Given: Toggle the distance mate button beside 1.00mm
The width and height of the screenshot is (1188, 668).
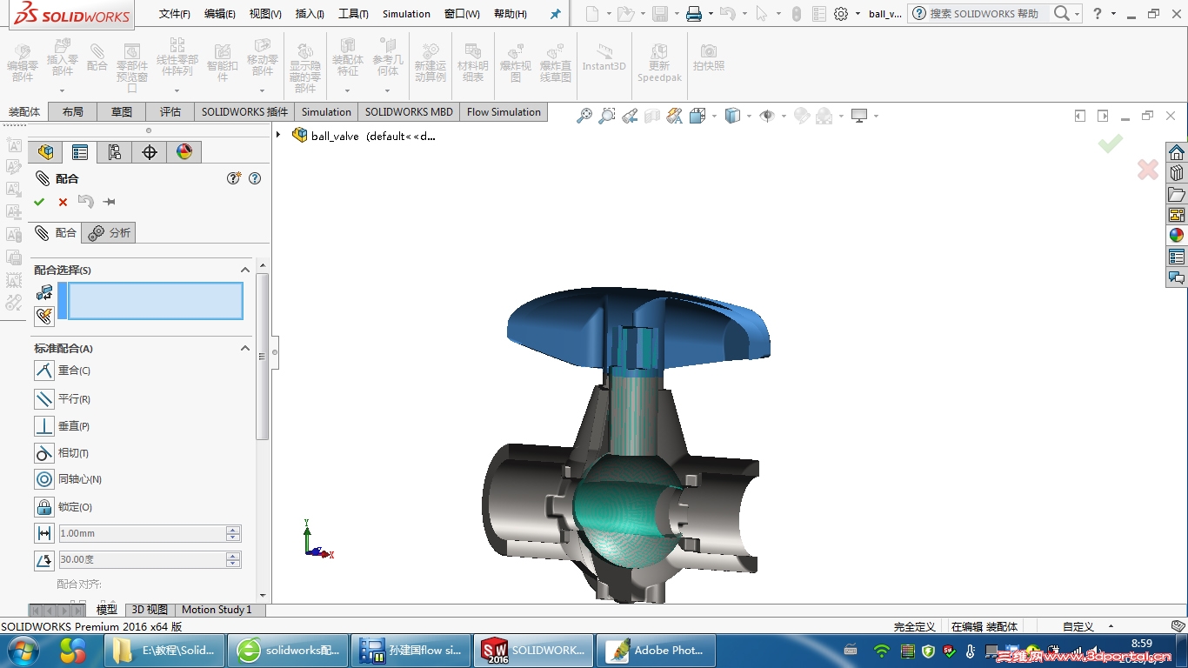Looking at the screenshot, I should [x=44, y=533].
